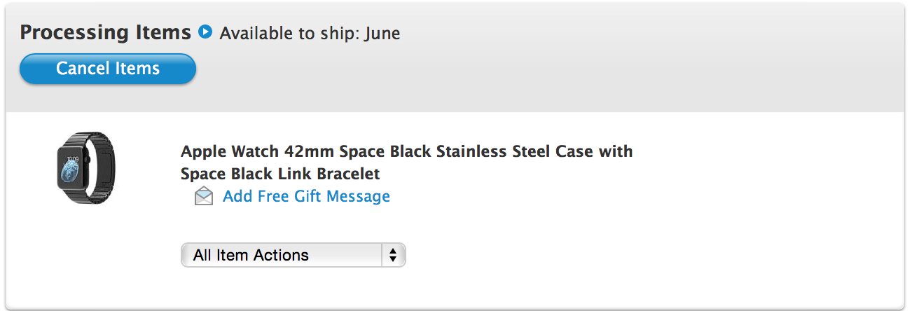This screenshot has width=912, height=311.
Task: Click the up-down arrows on the item actions menu
Action: pos(393,255)
